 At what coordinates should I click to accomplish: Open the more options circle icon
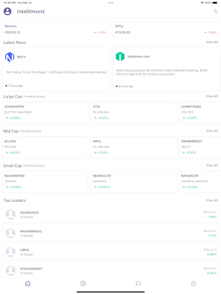coord(193,284)
